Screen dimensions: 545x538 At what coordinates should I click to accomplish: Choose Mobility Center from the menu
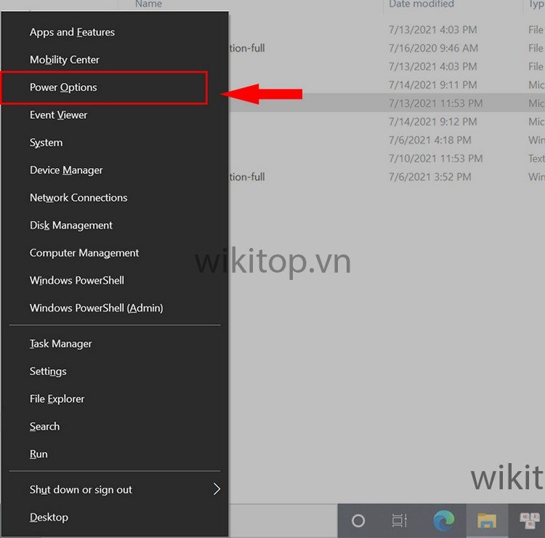point(65,60)
